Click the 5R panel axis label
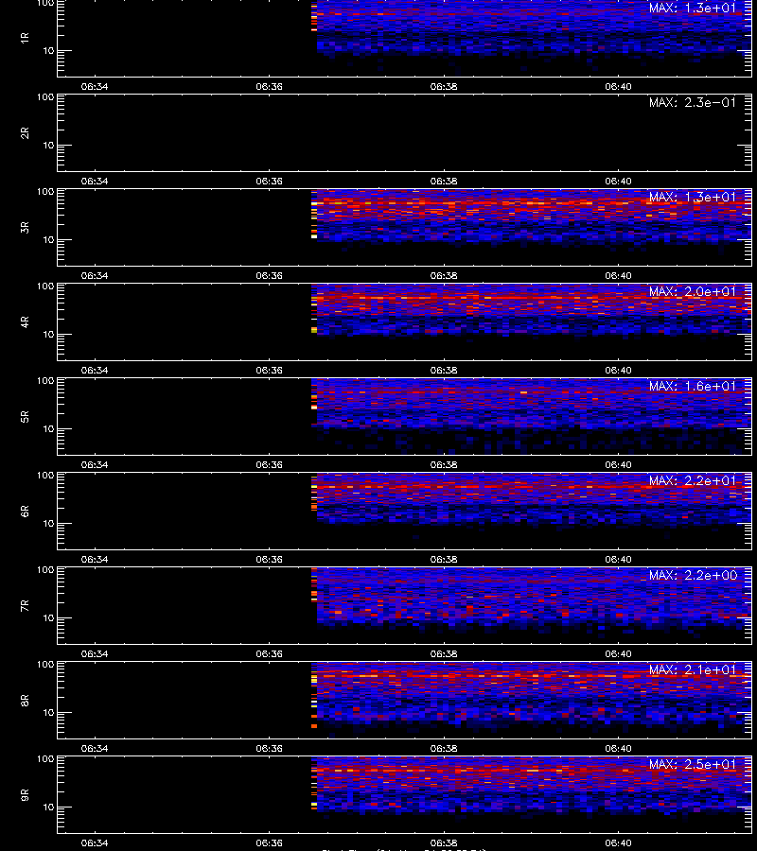The width and height of the screenshot is (757, 851). click(25, 416)
